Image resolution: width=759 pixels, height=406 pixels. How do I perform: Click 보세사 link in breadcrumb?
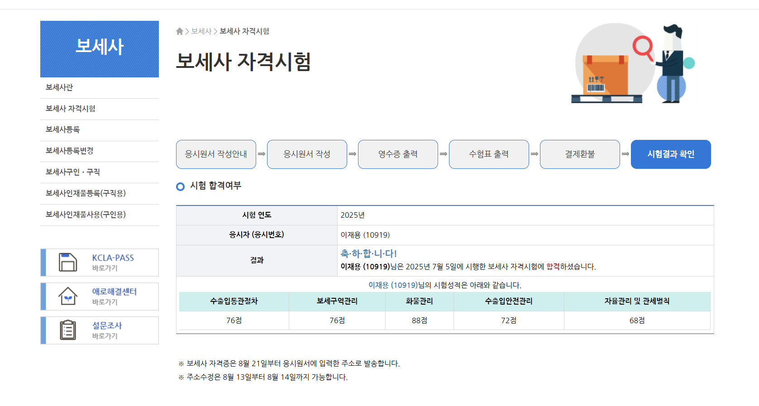(x=201, y=31)
